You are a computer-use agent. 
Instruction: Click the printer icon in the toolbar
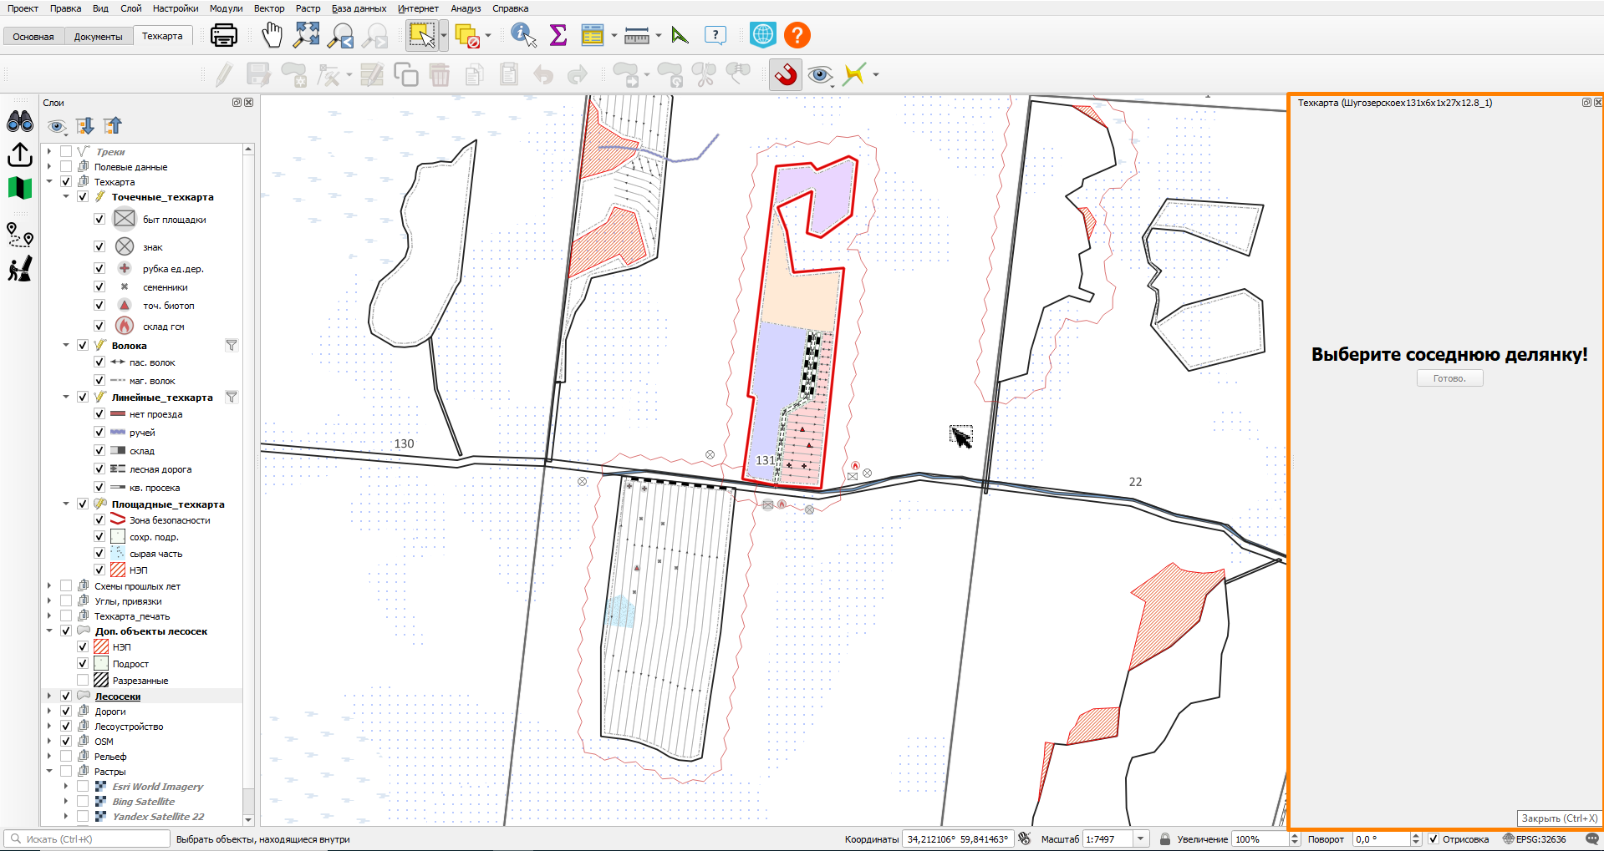point(224,35)
